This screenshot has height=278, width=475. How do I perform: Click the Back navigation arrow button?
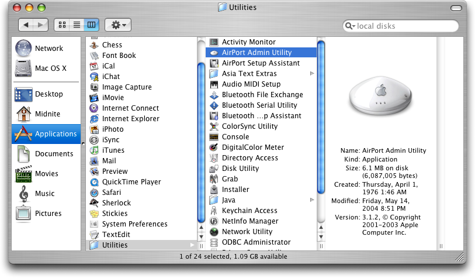point(26,25)
